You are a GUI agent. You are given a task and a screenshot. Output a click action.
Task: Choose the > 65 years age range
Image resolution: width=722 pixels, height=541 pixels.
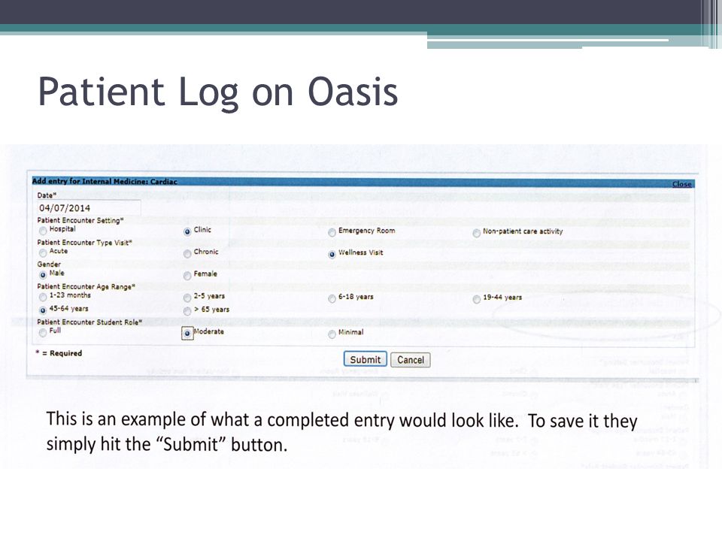click(187, 311)
